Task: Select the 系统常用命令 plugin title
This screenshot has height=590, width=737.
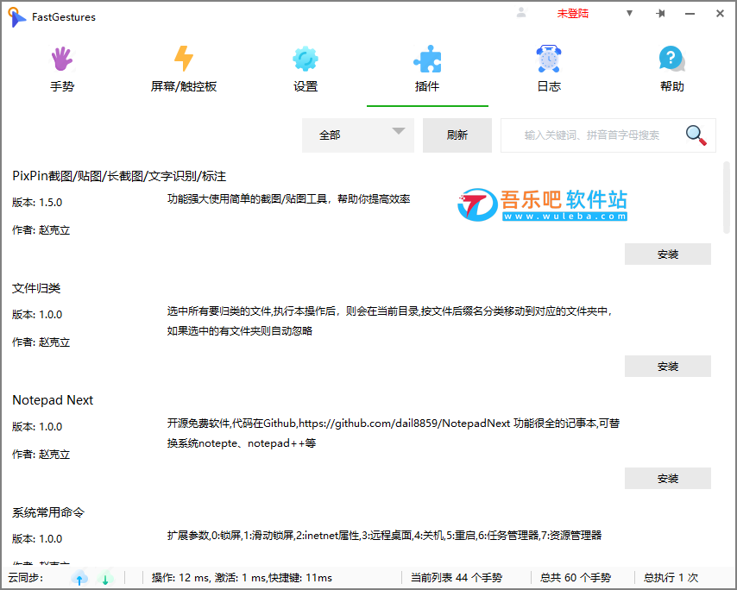Action: (x=48, y=512)
